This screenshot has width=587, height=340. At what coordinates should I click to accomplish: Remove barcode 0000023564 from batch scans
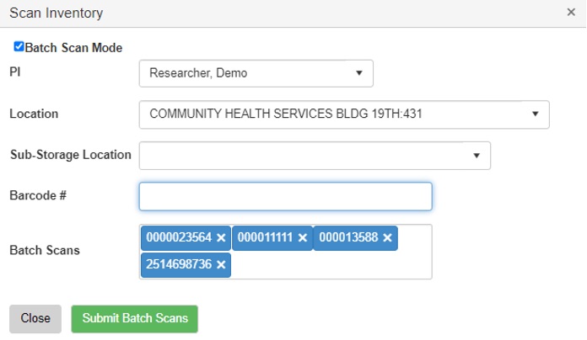pyautogui.click(x=221, y=238)
